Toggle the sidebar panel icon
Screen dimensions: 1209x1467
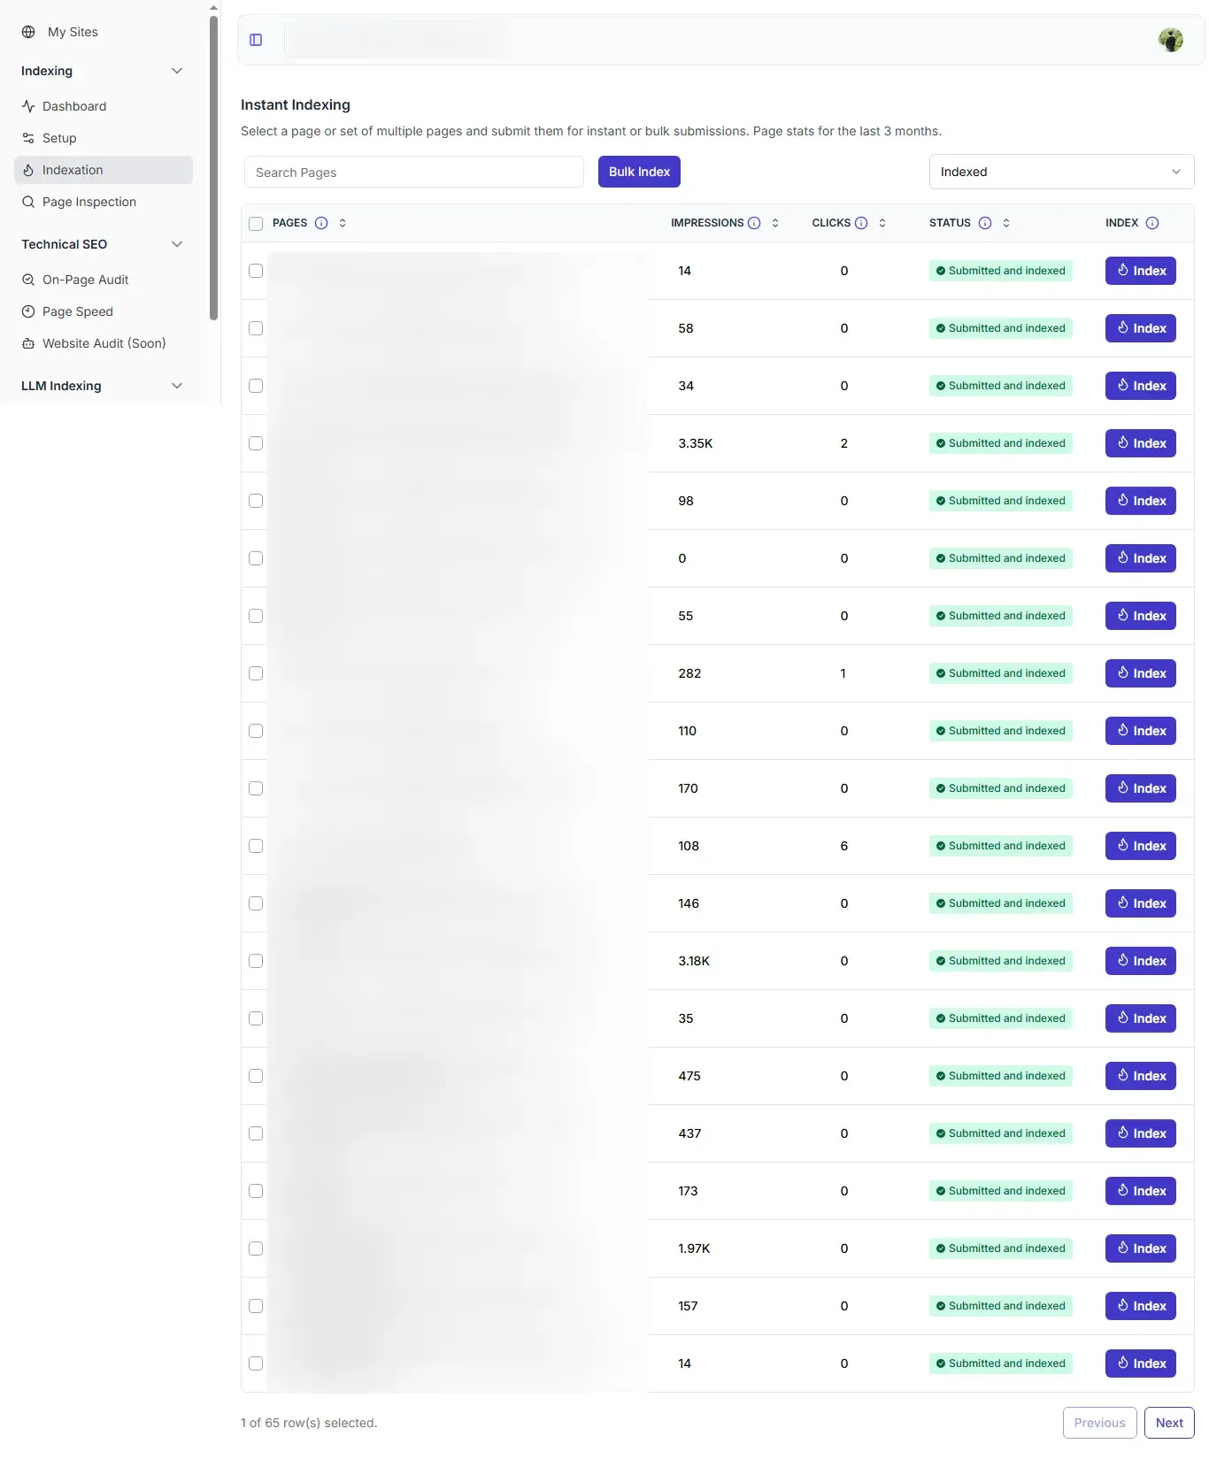coord(256,40)
